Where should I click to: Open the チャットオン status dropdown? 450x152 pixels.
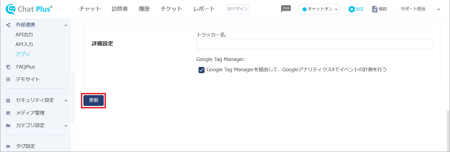[319, 9]
